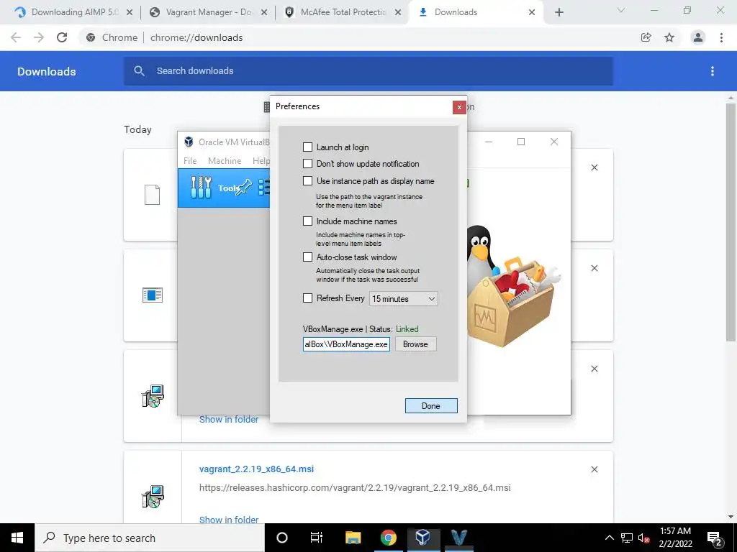Open Chrome's three-dot menu

tap(721, 37)
